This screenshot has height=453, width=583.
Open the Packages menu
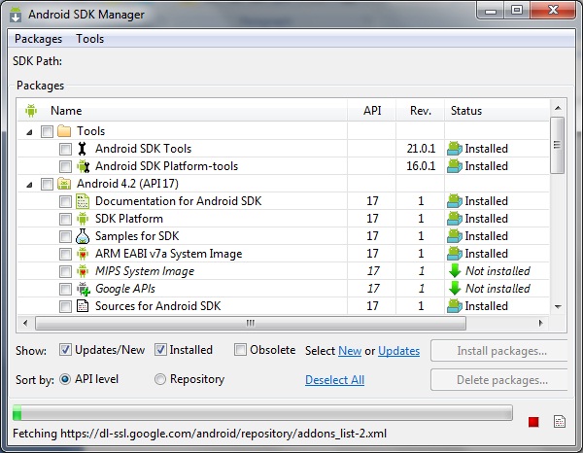tap(38, 39)
